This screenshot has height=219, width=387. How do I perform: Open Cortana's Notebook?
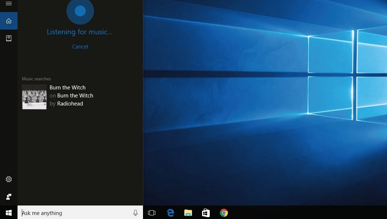pyautogui.click(x=8, y=38)
